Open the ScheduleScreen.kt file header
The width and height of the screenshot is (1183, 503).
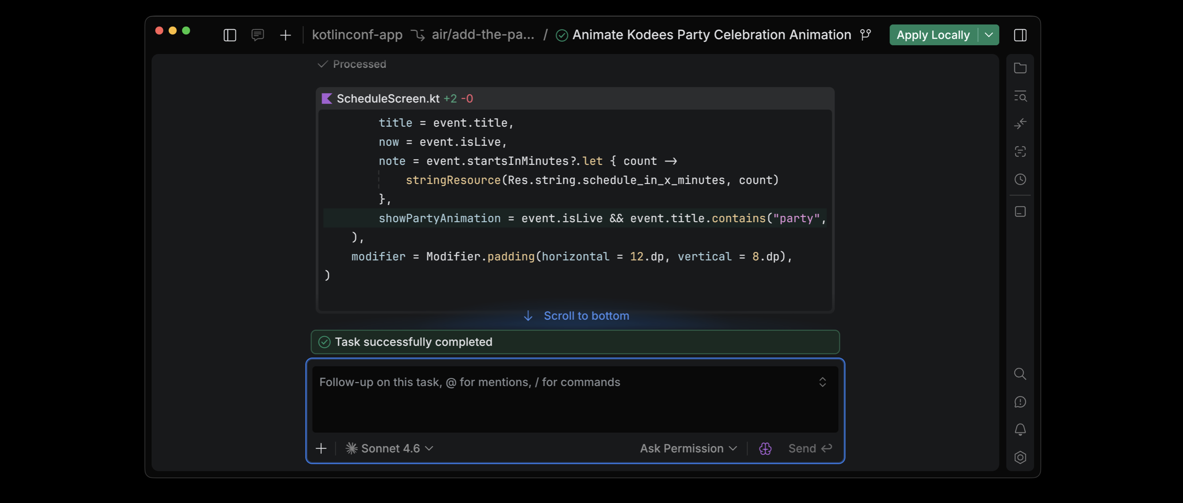click(x=575, y=98)
